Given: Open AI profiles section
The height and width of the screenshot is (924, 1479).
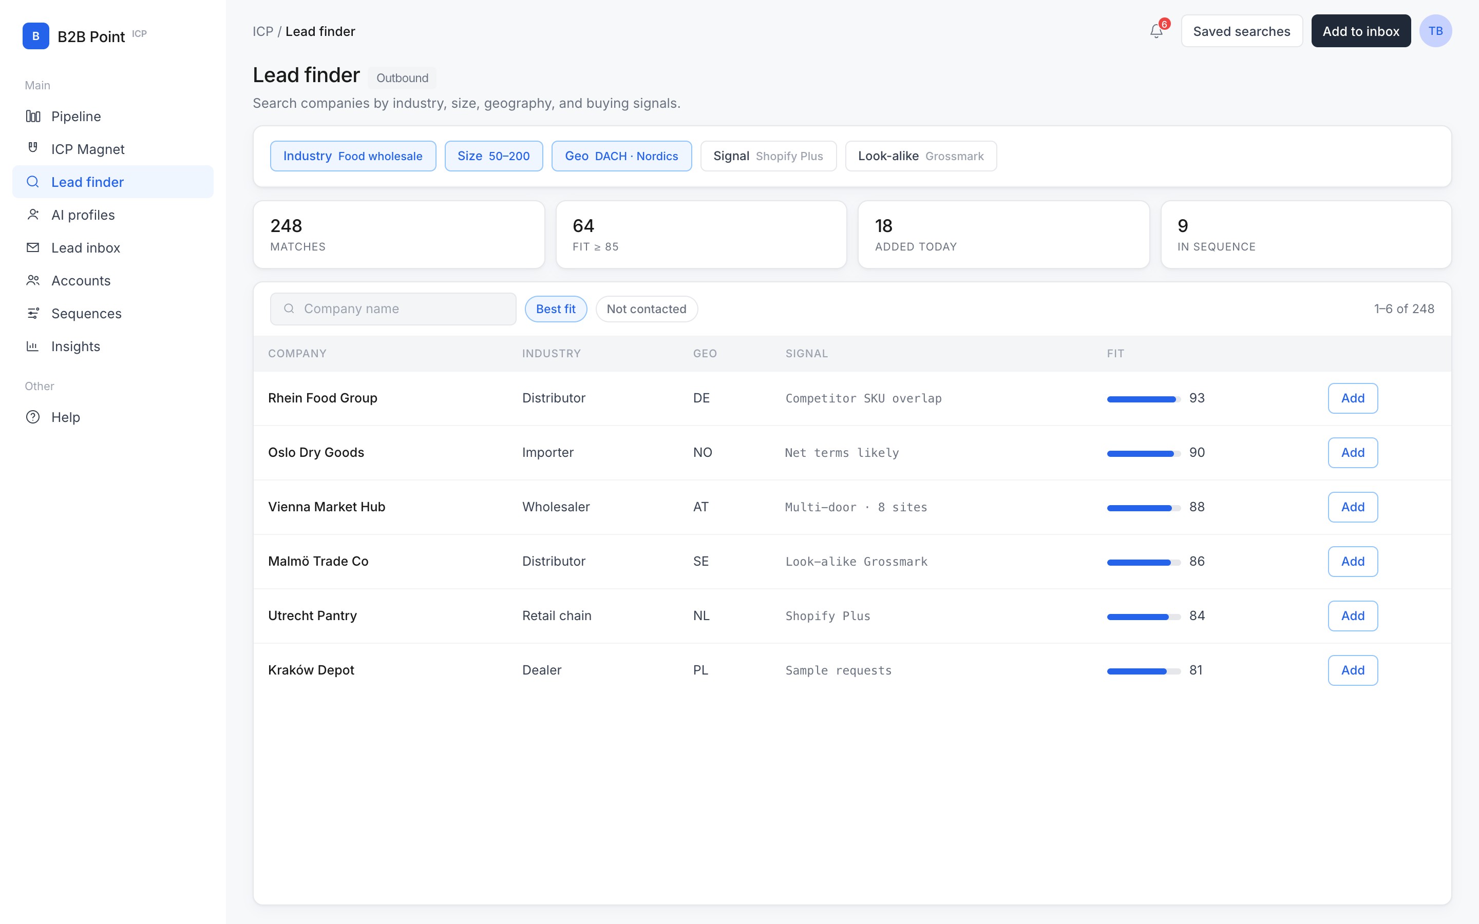Looking at the screenshot, I should click(113, 215).
